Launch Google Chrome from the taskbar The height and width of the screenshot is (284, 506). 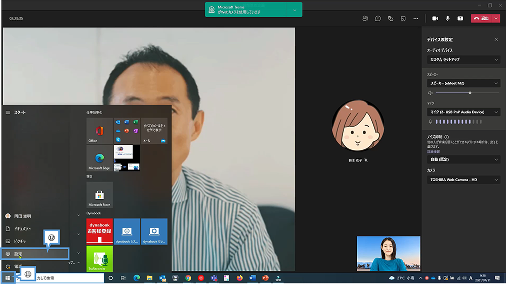pyautogui.click(x=188, y=278)
